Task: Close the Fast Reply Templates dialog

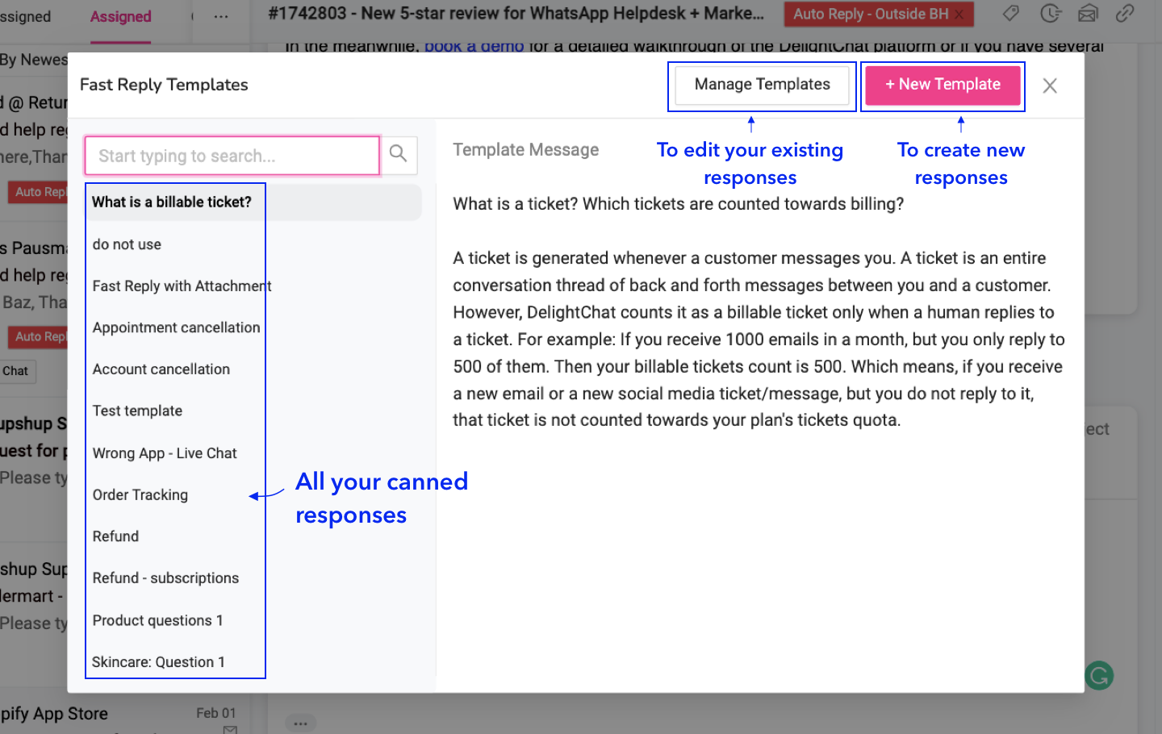Action: (1049, 85)
